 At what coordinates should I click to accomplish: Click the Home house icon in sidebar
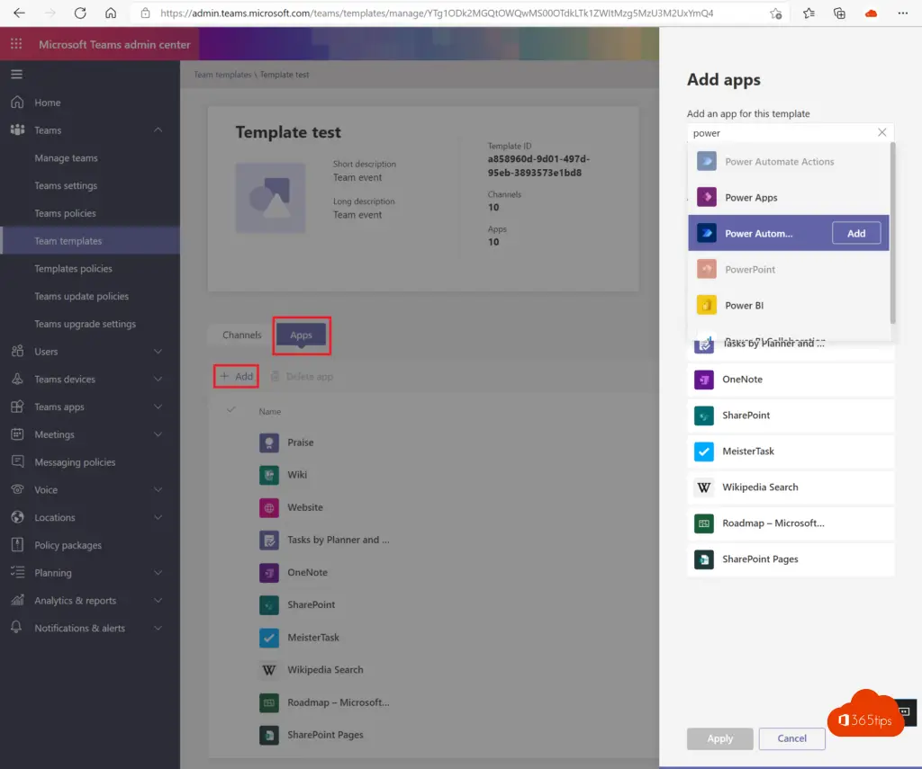17,103
